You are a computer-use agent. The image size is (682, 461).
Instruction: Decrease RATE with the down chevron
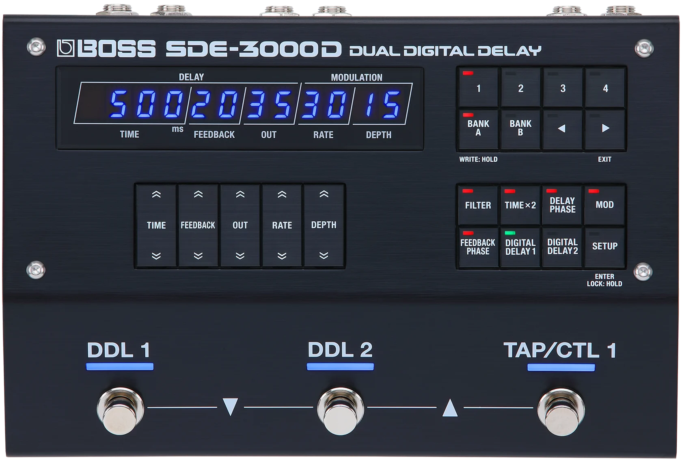(282, 256)
